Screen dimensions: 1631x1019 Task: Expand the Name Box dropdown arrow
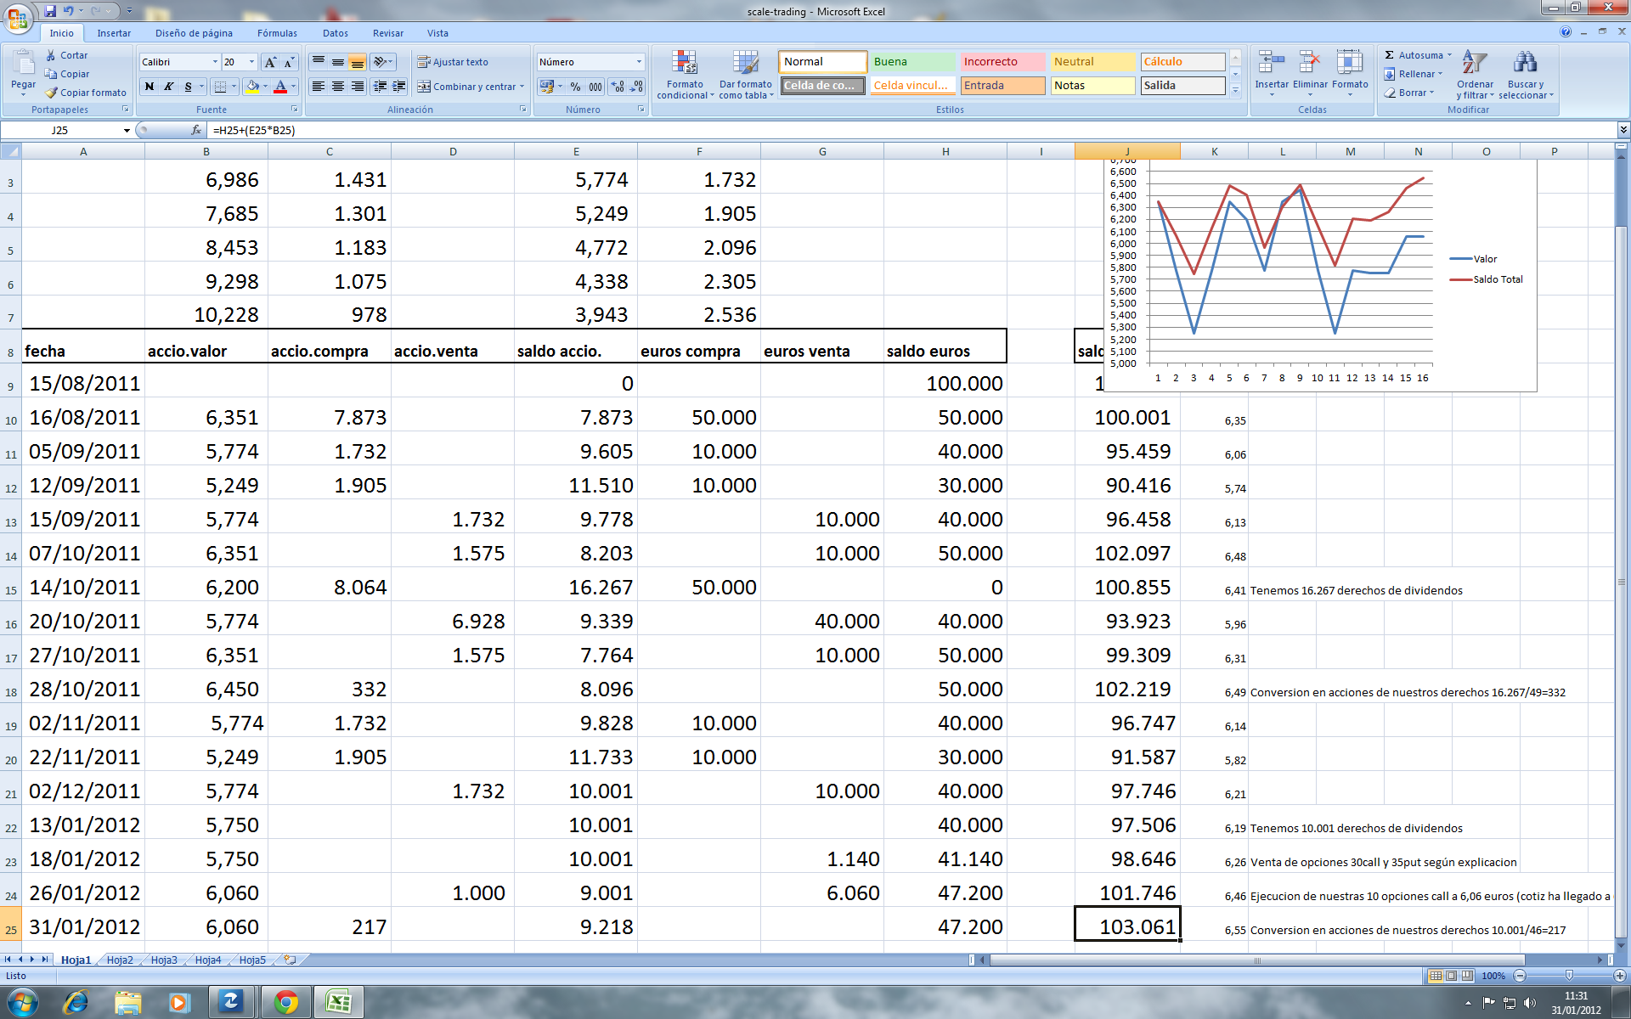point(127,130)
